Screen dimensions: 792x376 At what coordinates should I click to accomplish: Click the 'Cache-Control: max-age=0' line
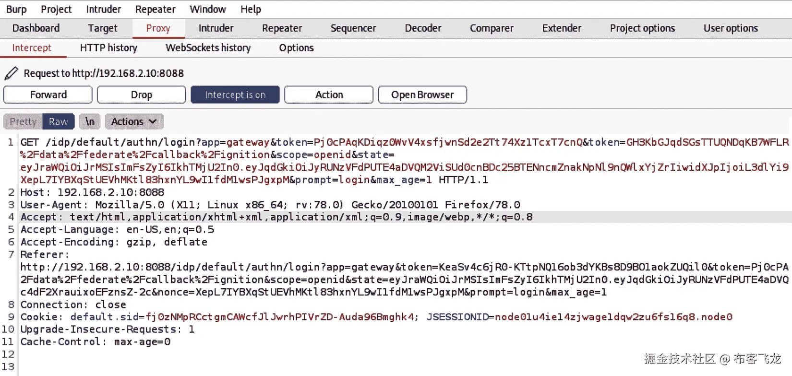pos(95,342)
